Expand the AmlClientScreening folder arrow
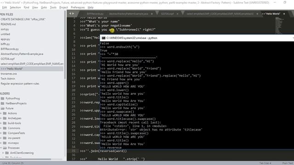The height and width of the screenshot is (165, 294). [3, 153]
